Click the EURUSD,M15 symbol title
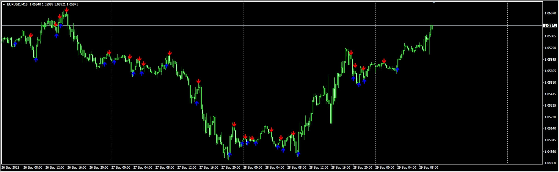559x172 pixels. pyautogui.click(x=17, y=4)
